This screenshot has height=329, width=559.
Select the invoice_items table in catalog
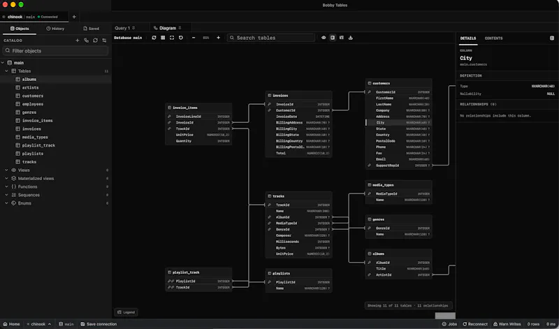pos(56,120)
